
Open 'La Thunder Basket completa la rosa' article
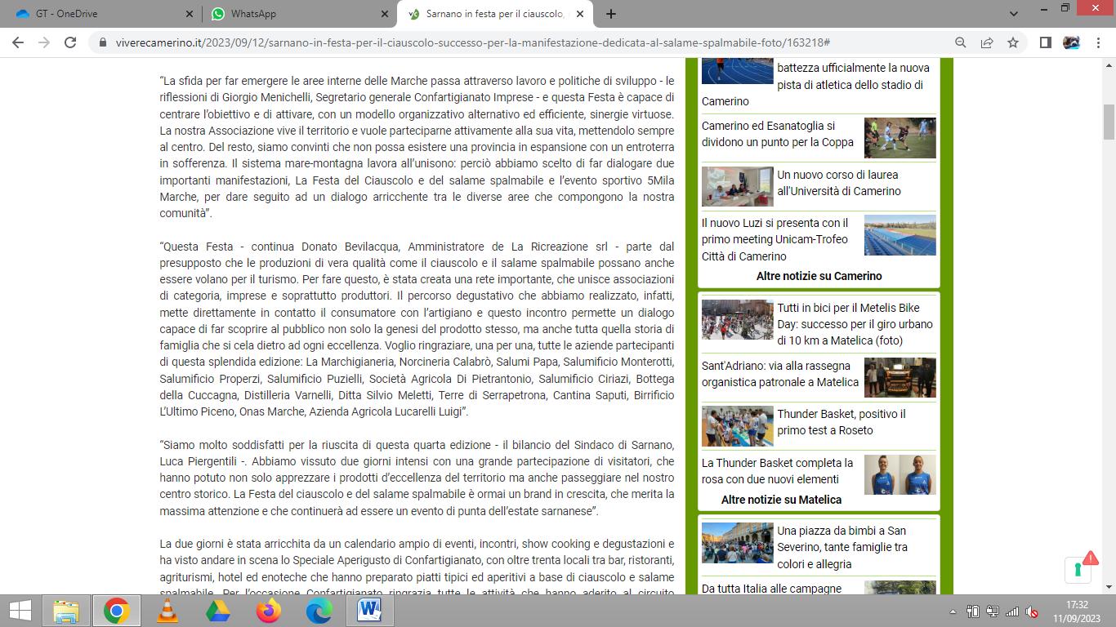[777, 471]
